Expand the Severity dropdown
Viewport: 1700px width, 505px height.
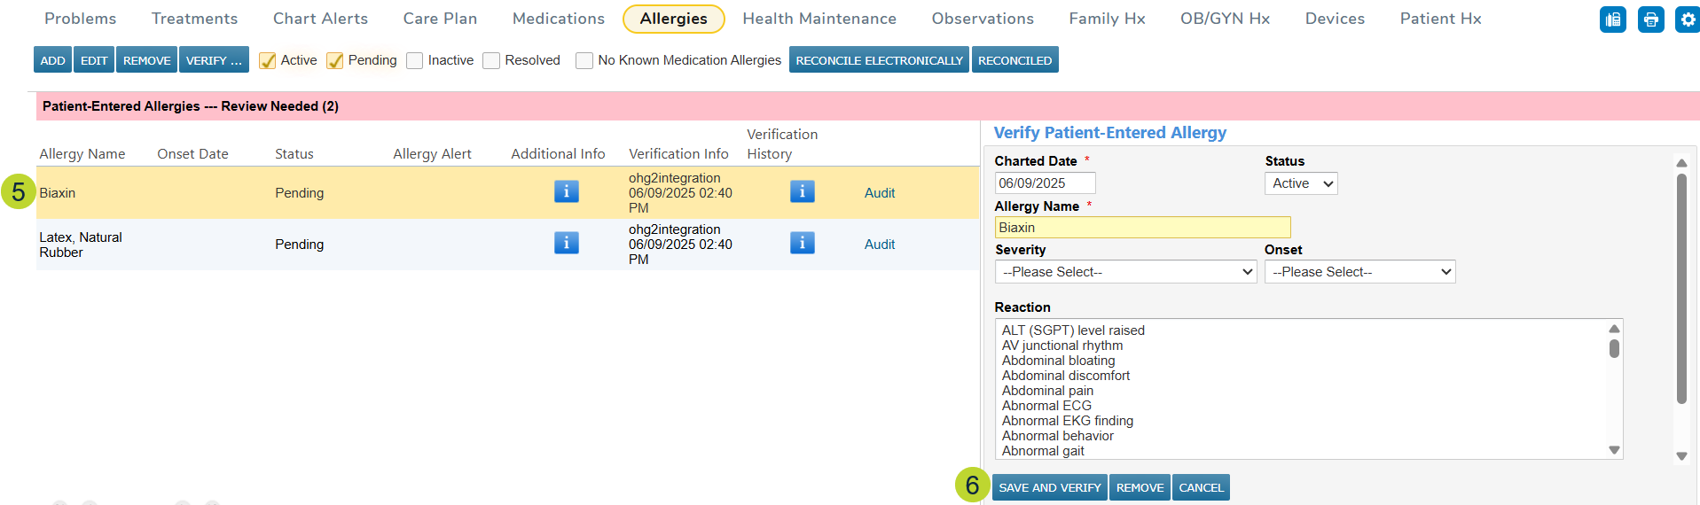1124,272
